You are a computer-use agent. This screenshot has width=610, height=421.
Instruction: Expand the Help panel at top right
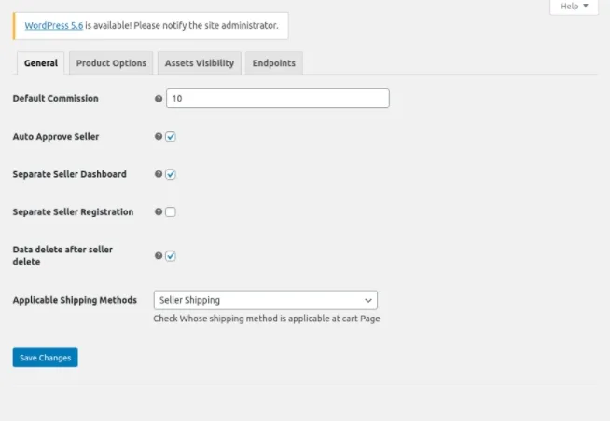pos(574,7)
